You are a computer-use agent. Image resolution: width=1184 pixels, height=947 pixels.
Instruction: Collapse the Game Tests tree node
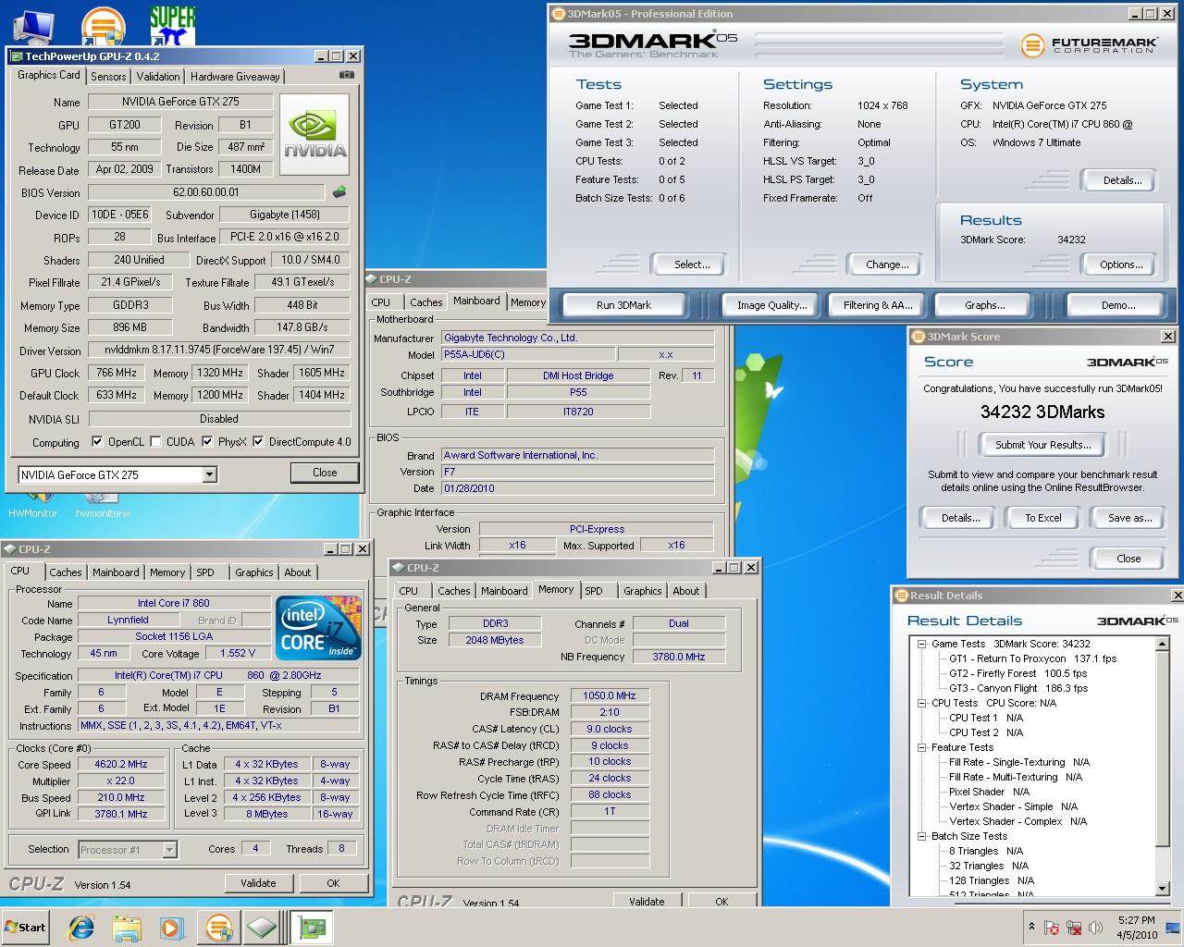[x=922, y=644]
